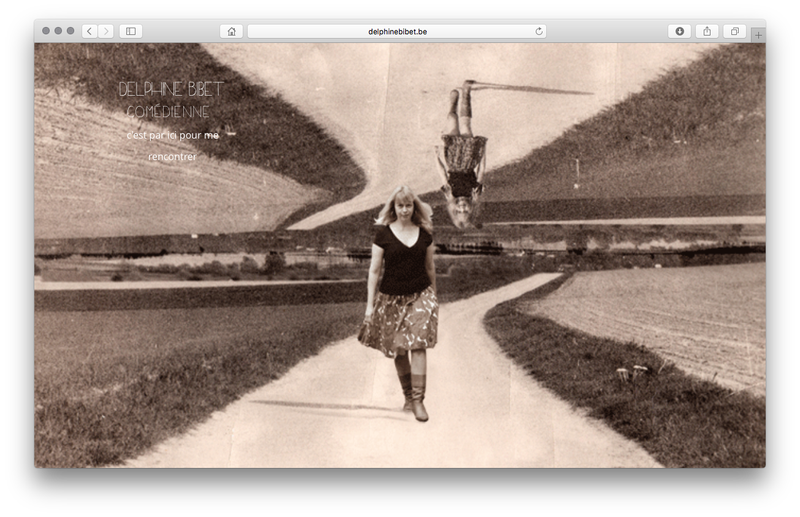800x517 pixels.
Task: Go back to the previous page
Action: point(90,31)
